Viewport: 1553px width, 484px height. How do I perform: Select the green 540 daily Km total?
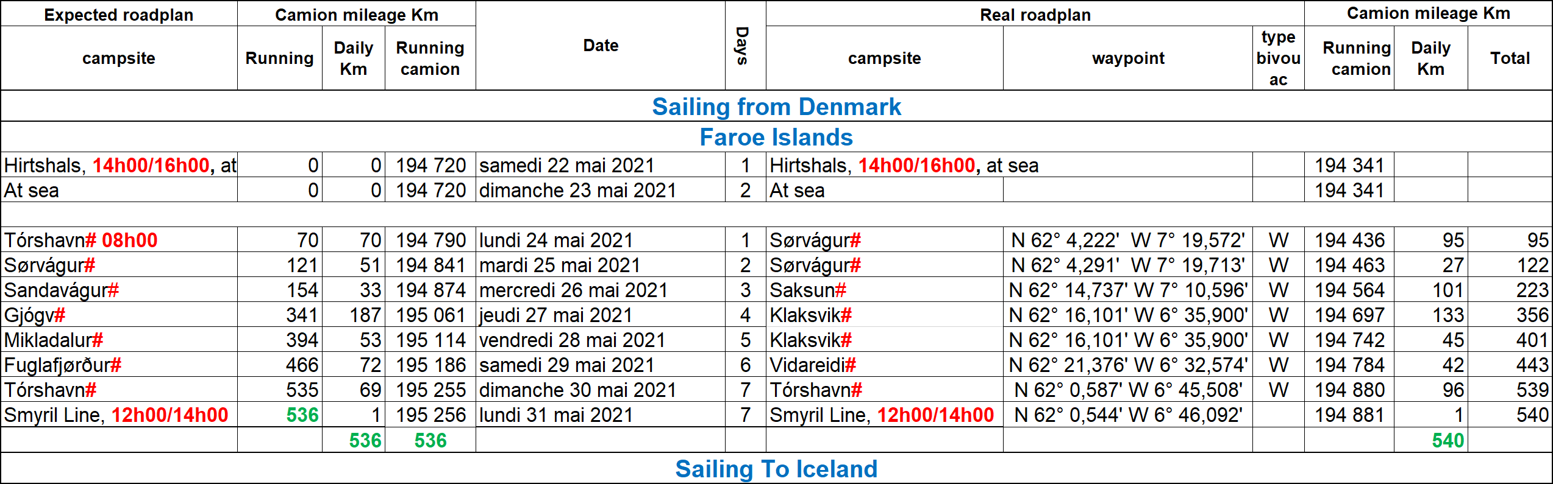[x=1448, y=440]
